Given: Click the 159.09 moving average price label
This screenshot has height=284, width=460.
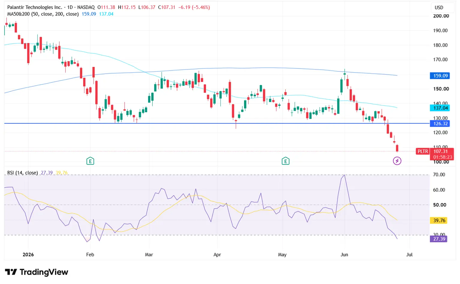Looking at the screenshot, I should (x=441, y=76).
